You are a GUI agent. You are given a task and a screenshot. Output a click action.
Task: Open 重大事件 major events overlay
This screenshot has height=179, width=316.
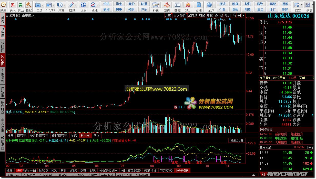click(180, 15)
